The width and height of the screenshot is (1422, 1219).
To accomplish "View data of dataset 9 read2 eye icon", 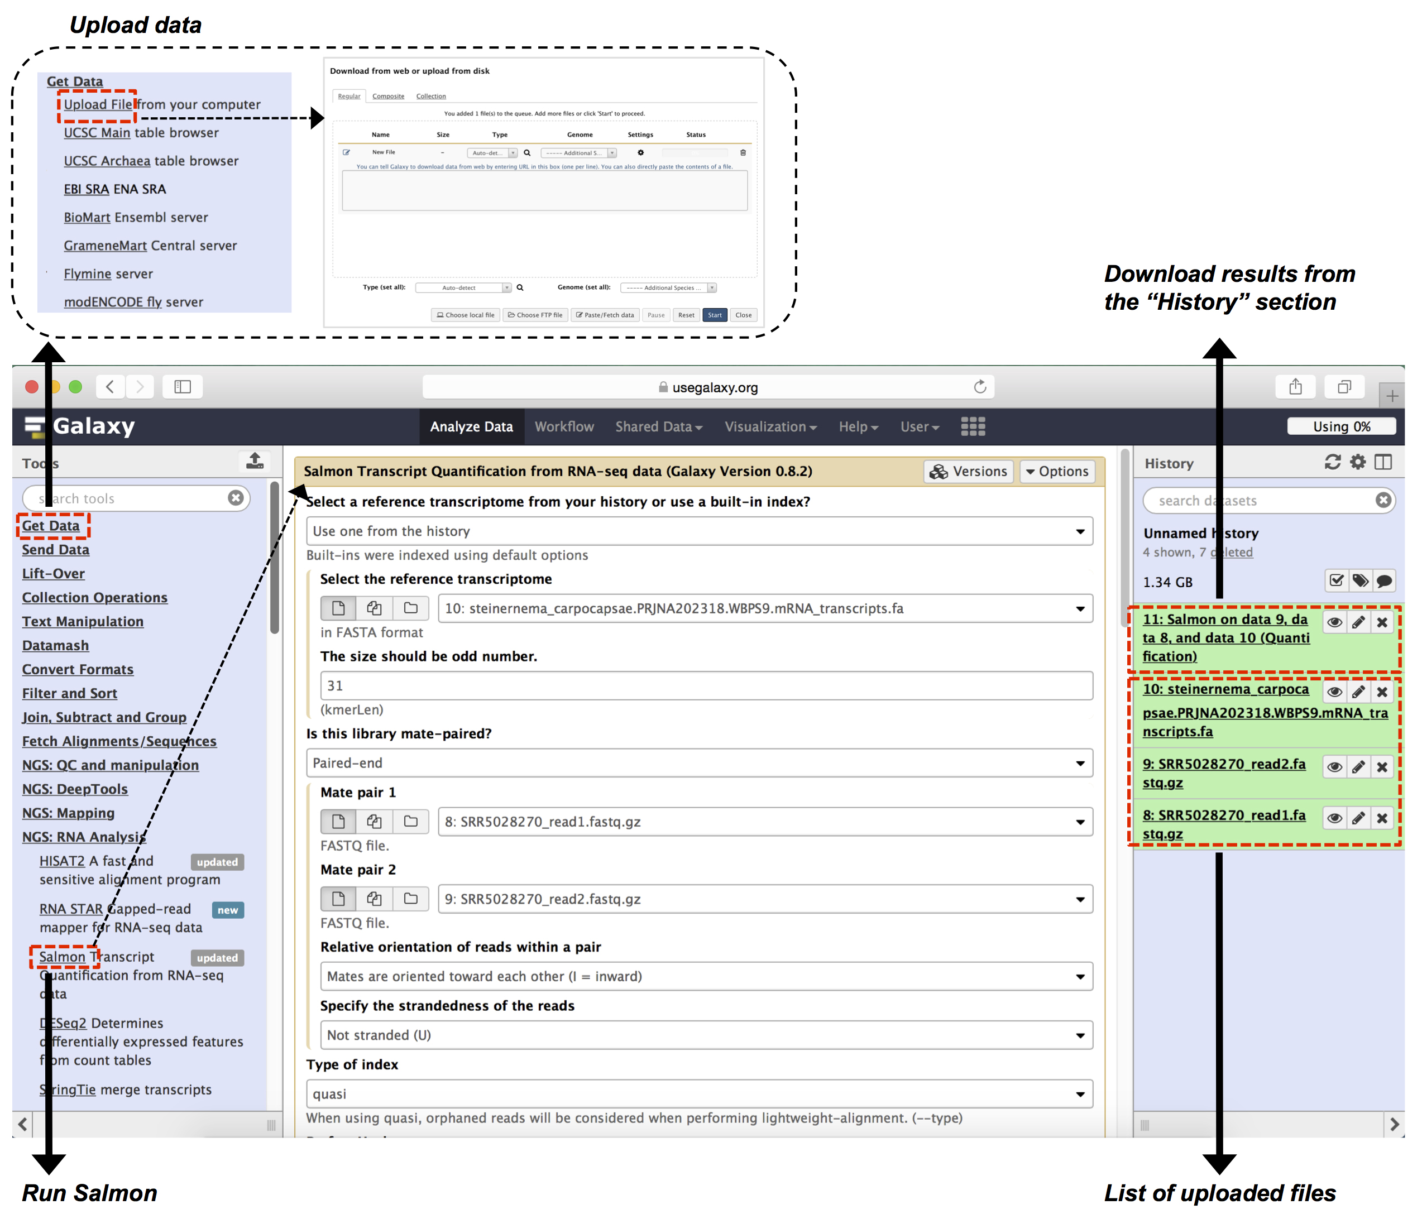I will [x=1334, y=767].
